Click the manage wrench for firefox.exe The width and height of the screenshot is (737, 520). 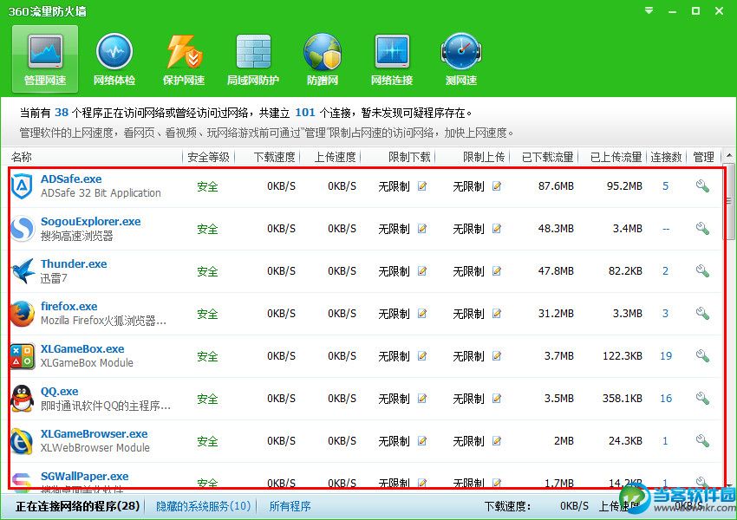[702, 314]
